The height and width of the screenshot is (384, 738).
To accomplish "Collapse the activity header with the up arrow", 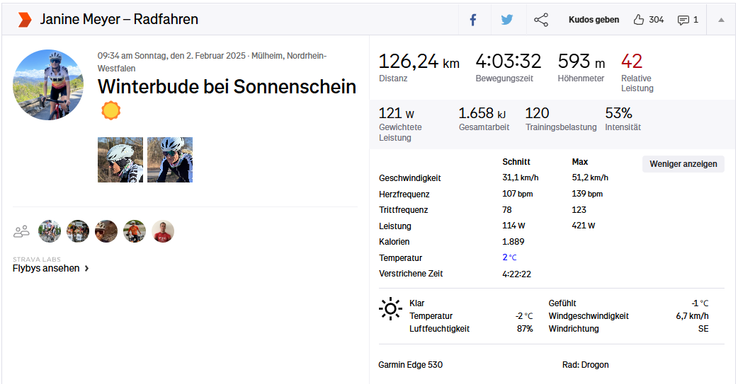I will pos(721,20).
